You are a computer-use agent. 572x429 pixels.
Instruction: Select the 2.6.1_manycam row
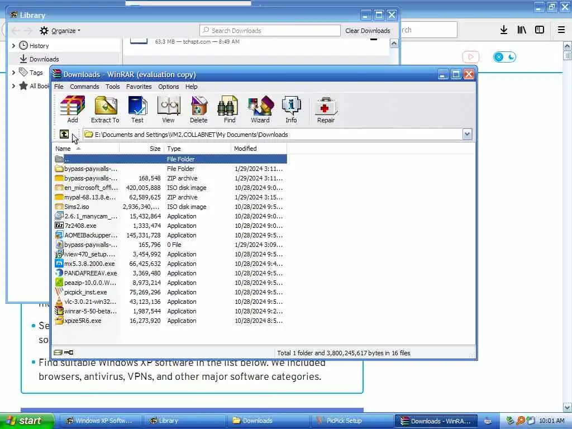click(x=170, y=216)
